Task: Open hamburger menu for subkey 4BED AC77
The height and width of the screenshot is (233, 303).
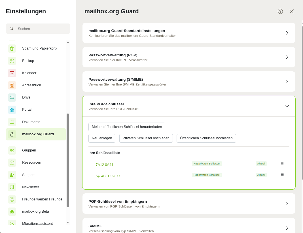Action: coord(282,175)
